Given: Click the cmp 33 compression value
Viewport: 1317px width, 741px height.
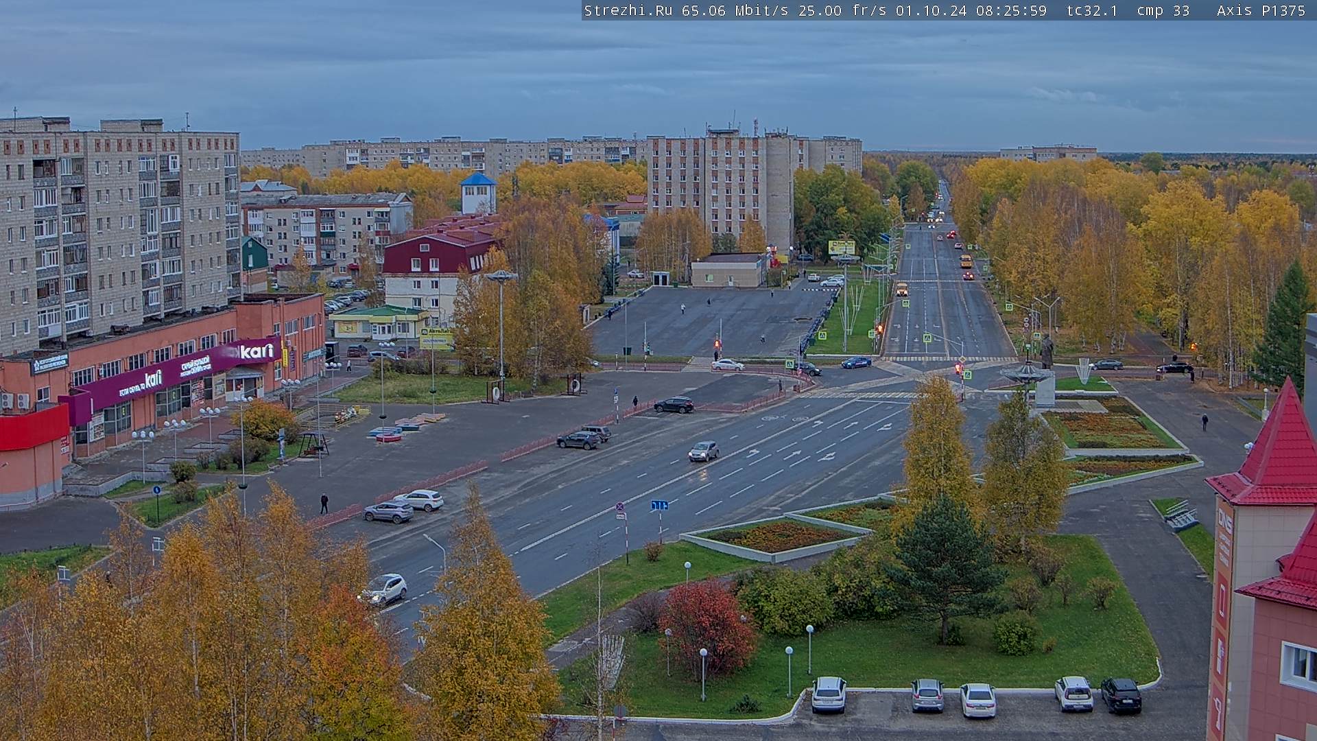Looking at the screenshot, I should (x=1163, y=10).
